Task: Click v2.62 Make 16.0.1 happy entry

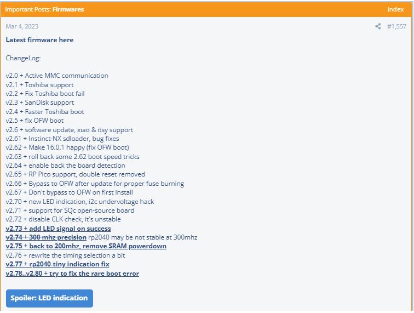Action: point(67,147)
